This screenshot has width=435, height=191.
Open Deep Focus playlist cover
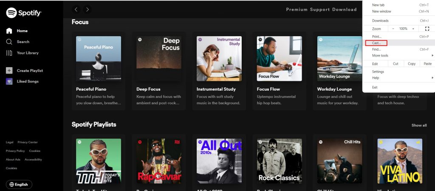pyautogui.click(x=159, y=59)
